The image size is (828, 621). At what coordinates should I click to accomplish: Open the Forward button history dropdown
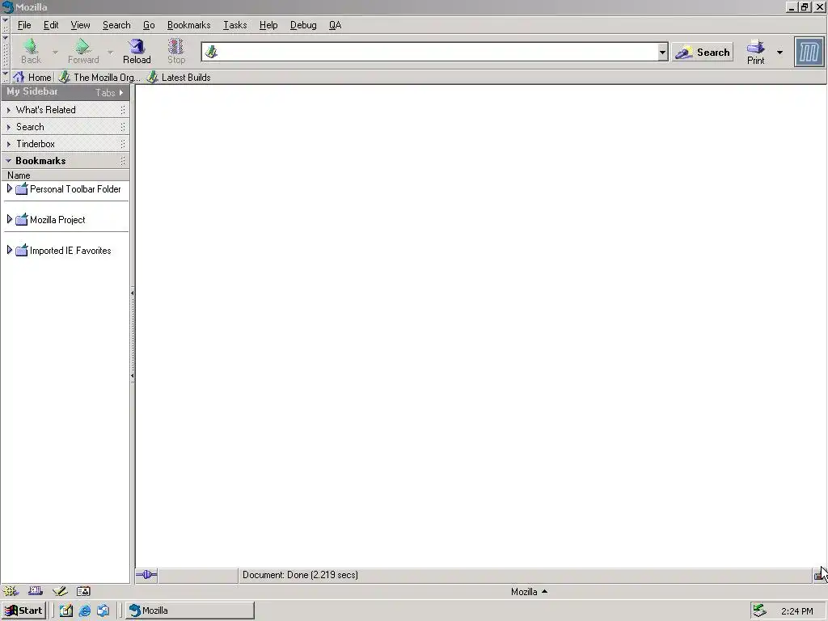point(110,53)
